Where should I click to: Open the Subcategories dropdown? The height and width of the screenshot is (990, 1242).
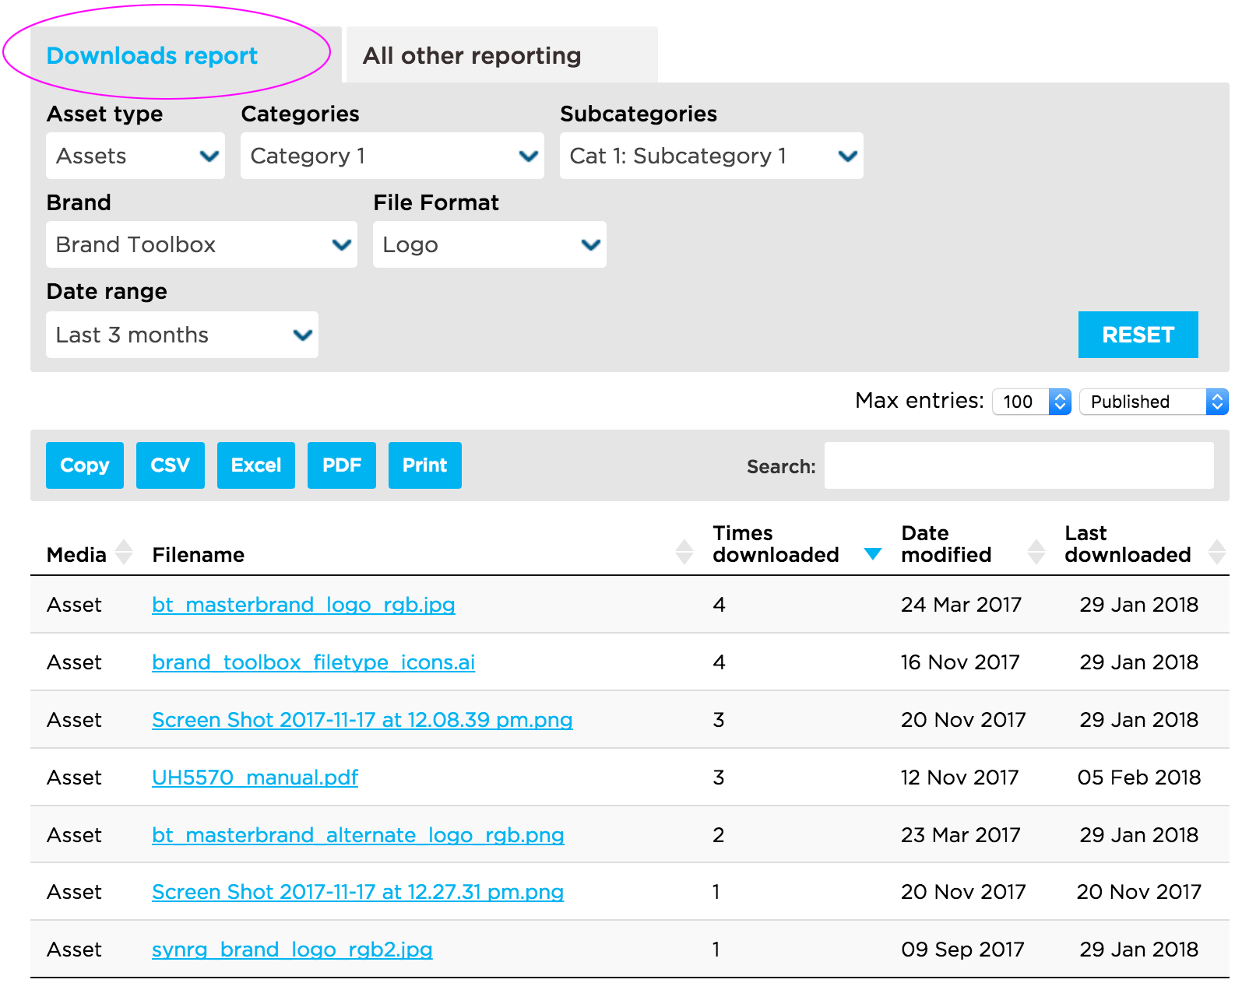710,156
